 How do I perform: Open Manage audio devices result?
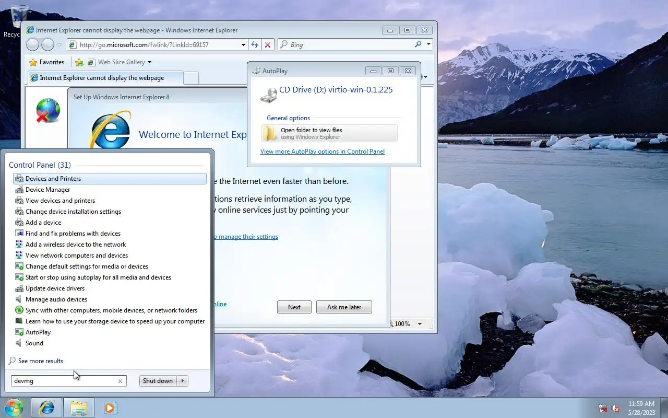[x=110, y=299]
